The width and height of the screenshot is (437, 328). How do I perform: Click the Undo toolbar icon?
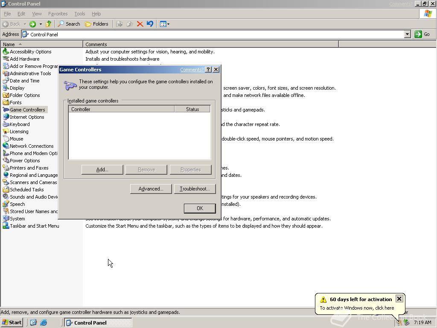150,24
